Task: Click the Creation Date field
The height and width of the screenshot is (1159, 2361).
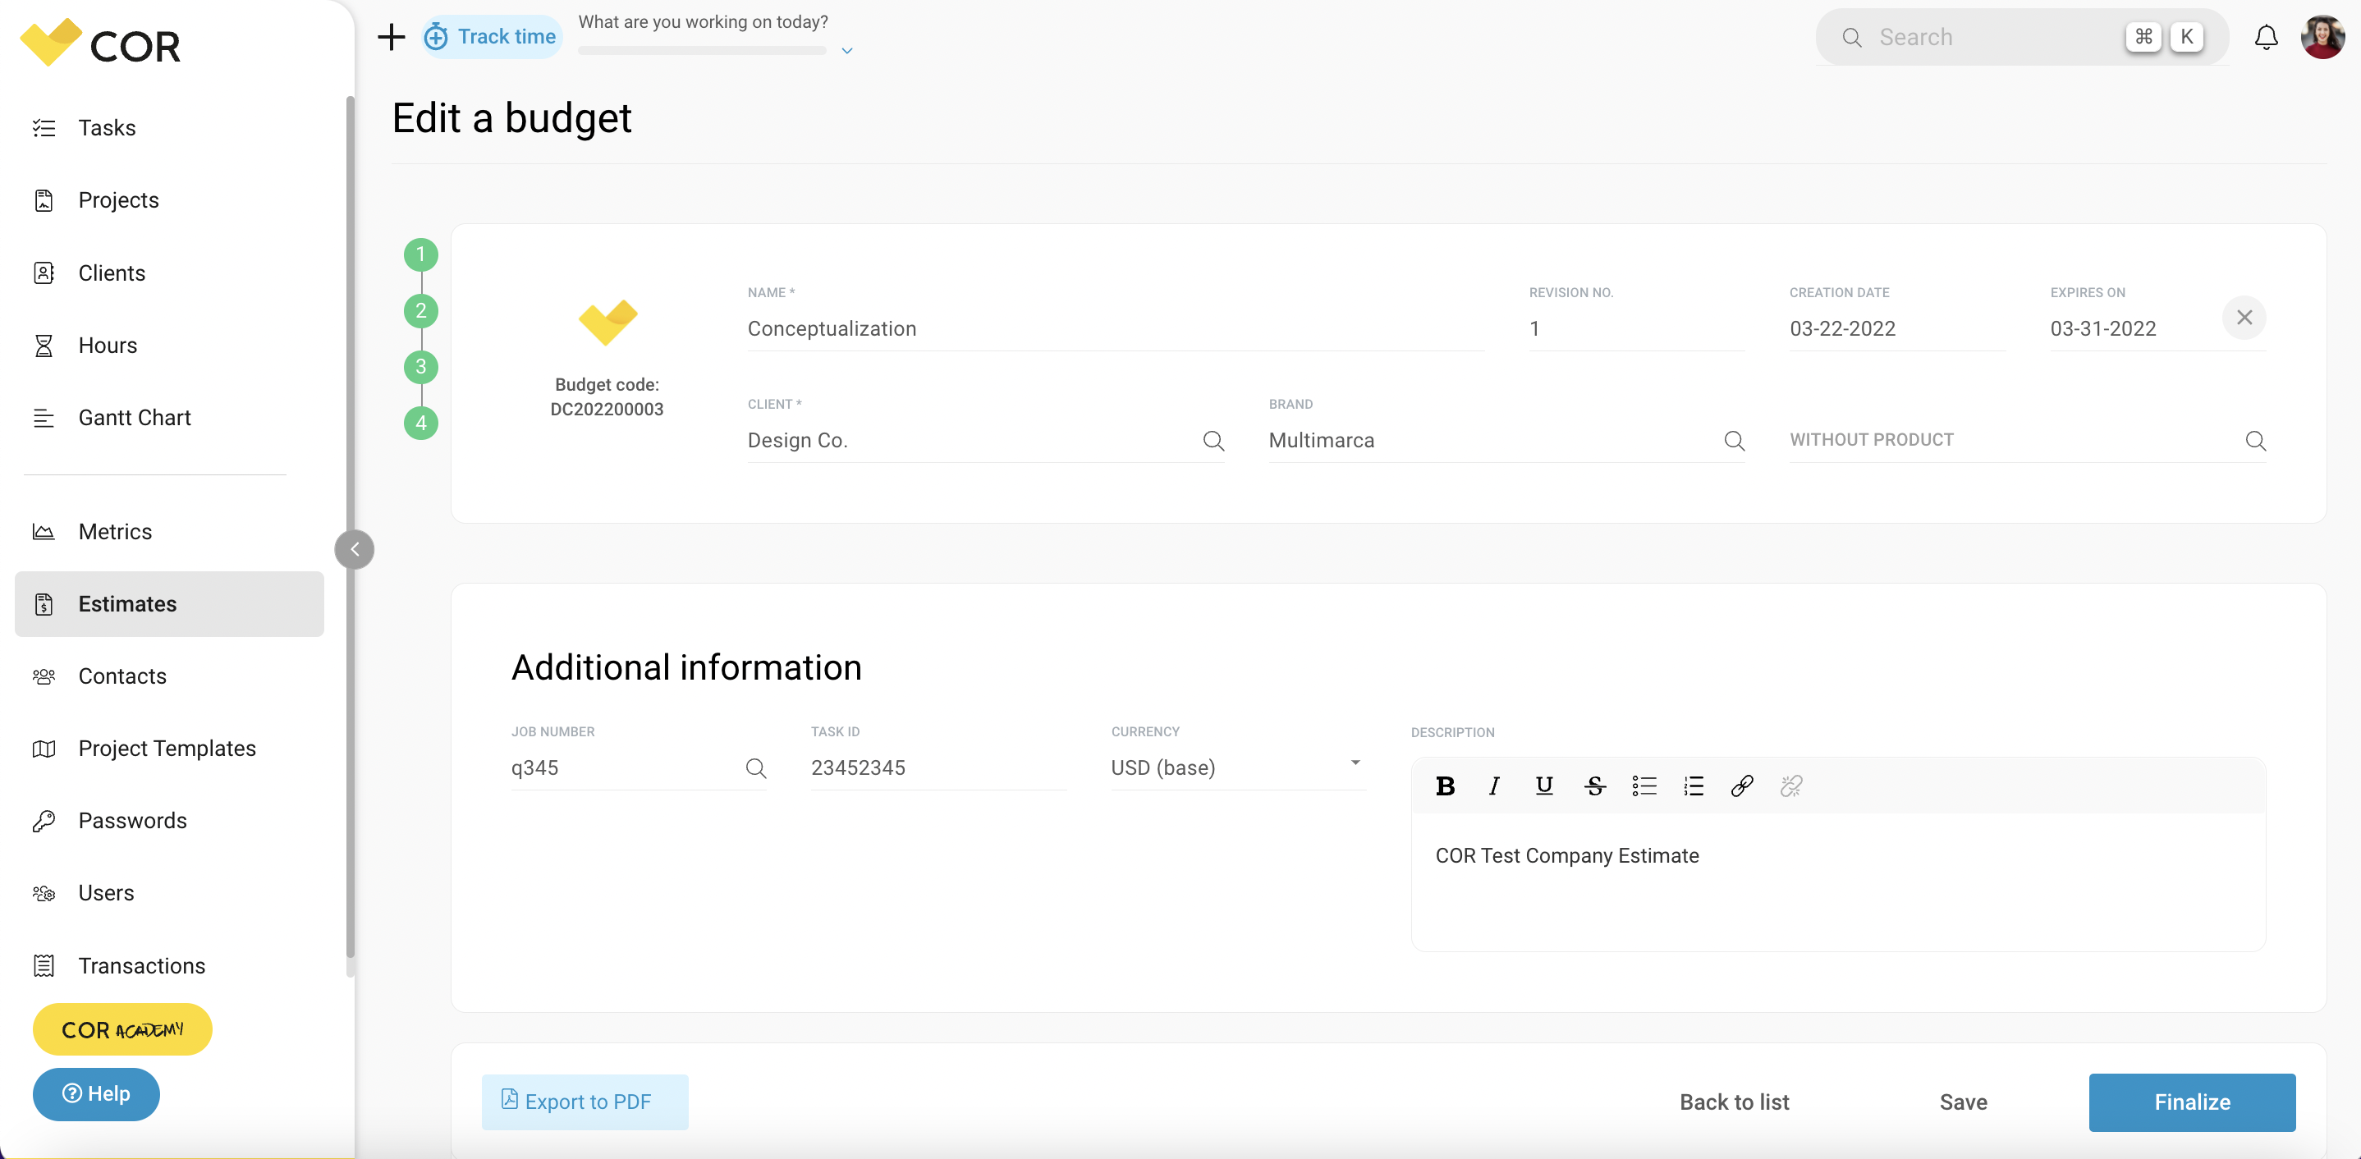Action: coord(1896,329)
